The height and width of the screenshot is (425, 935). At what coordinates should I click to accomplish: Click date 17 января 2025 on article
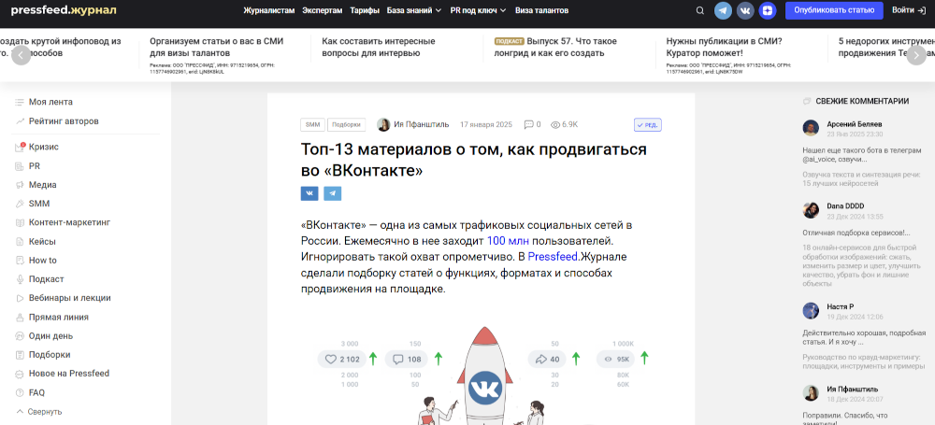[486, 124]
